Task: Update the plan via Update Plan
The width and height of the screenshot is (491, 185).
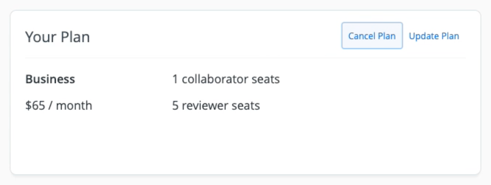Action: [x=434, y=36]
